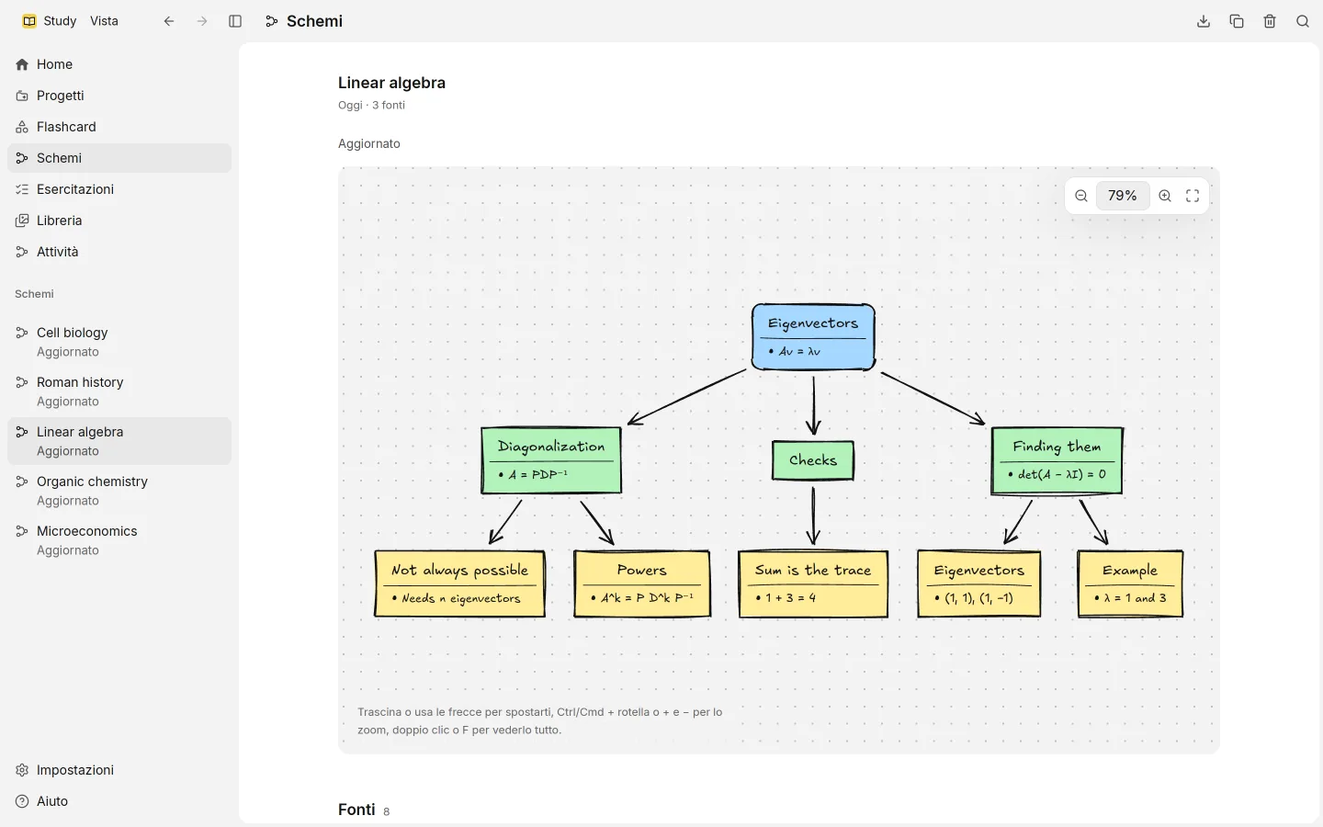Select the Finding them node

tap(1057, 460)
